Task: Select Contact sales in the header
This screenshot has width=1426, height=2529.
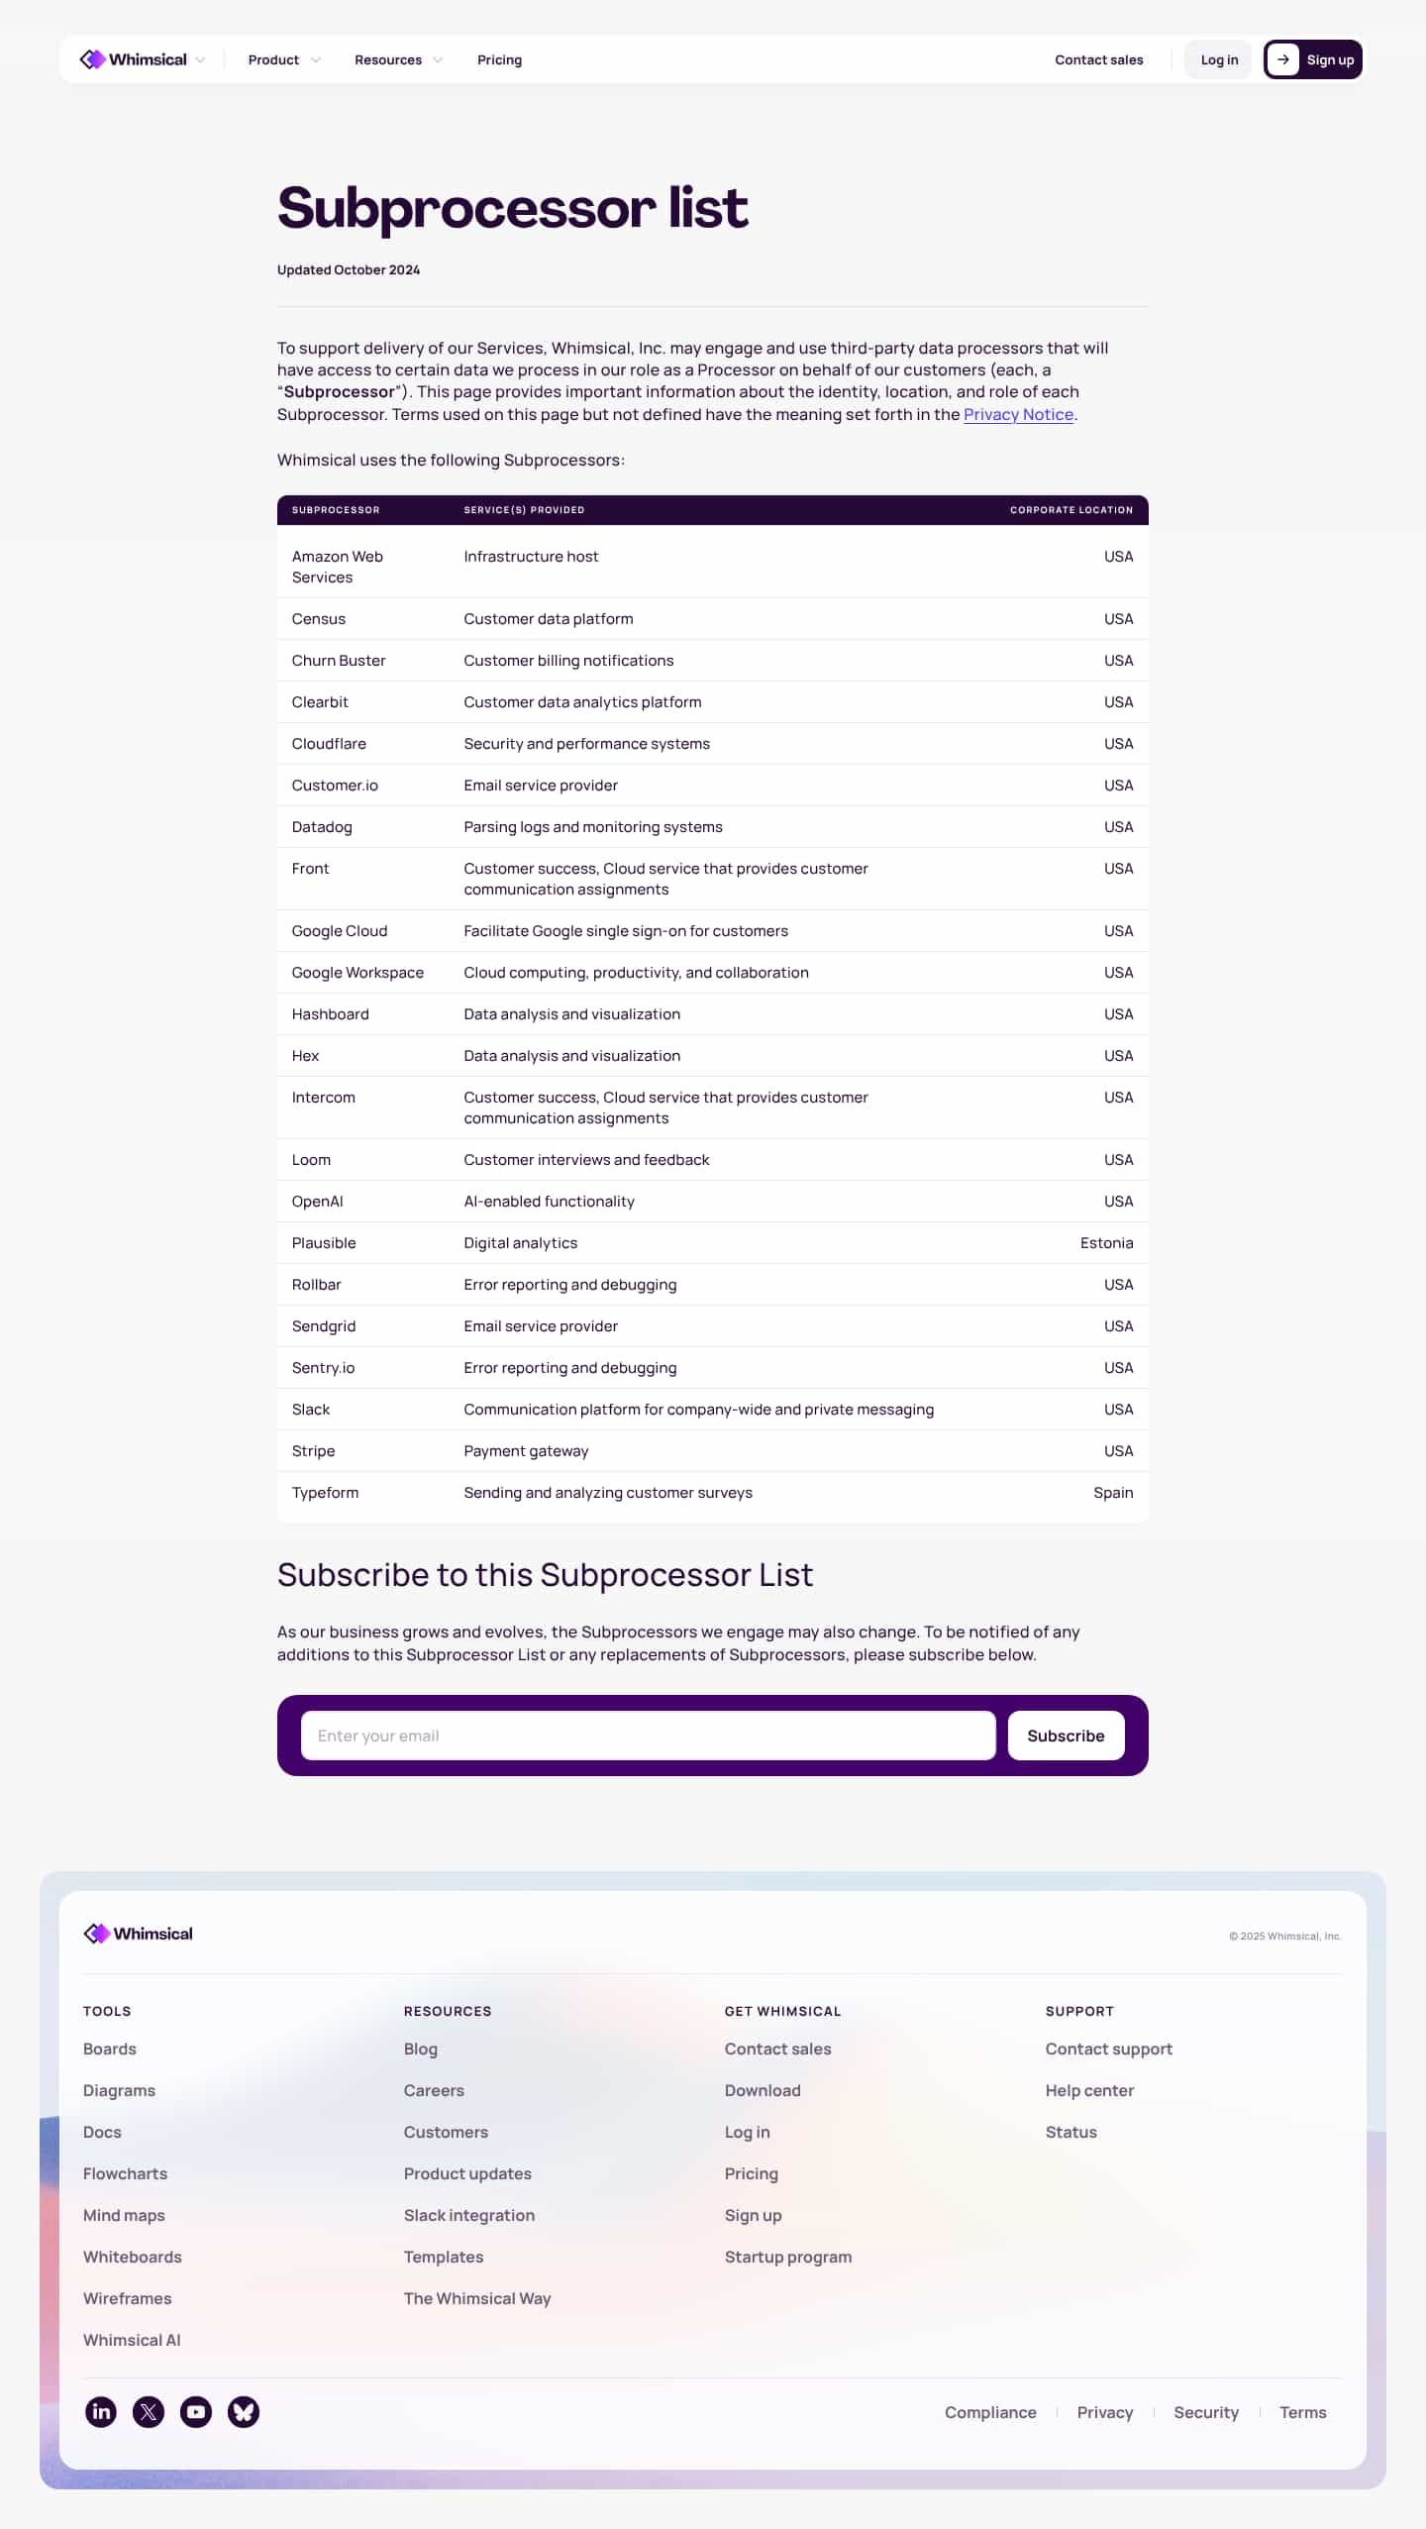Action: coord(1098,59)
